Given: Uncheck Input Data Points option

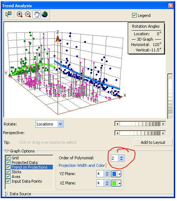Looking at the screenshot, I should point(8,181).
